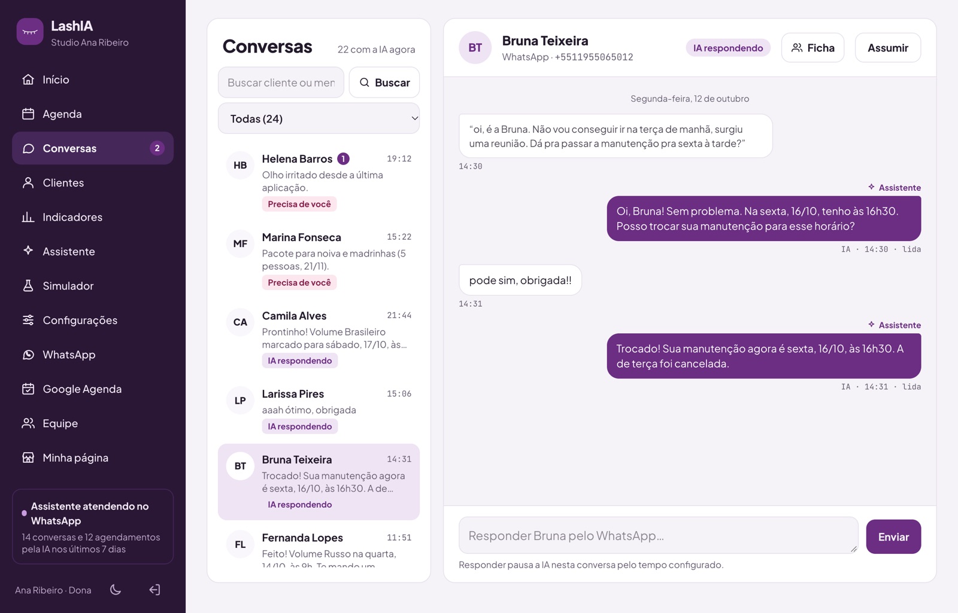Image resolution: width=958 pixels, height=613 pixels.
Task: Click the BT avatar in chat header
Action: coord(475,47)
